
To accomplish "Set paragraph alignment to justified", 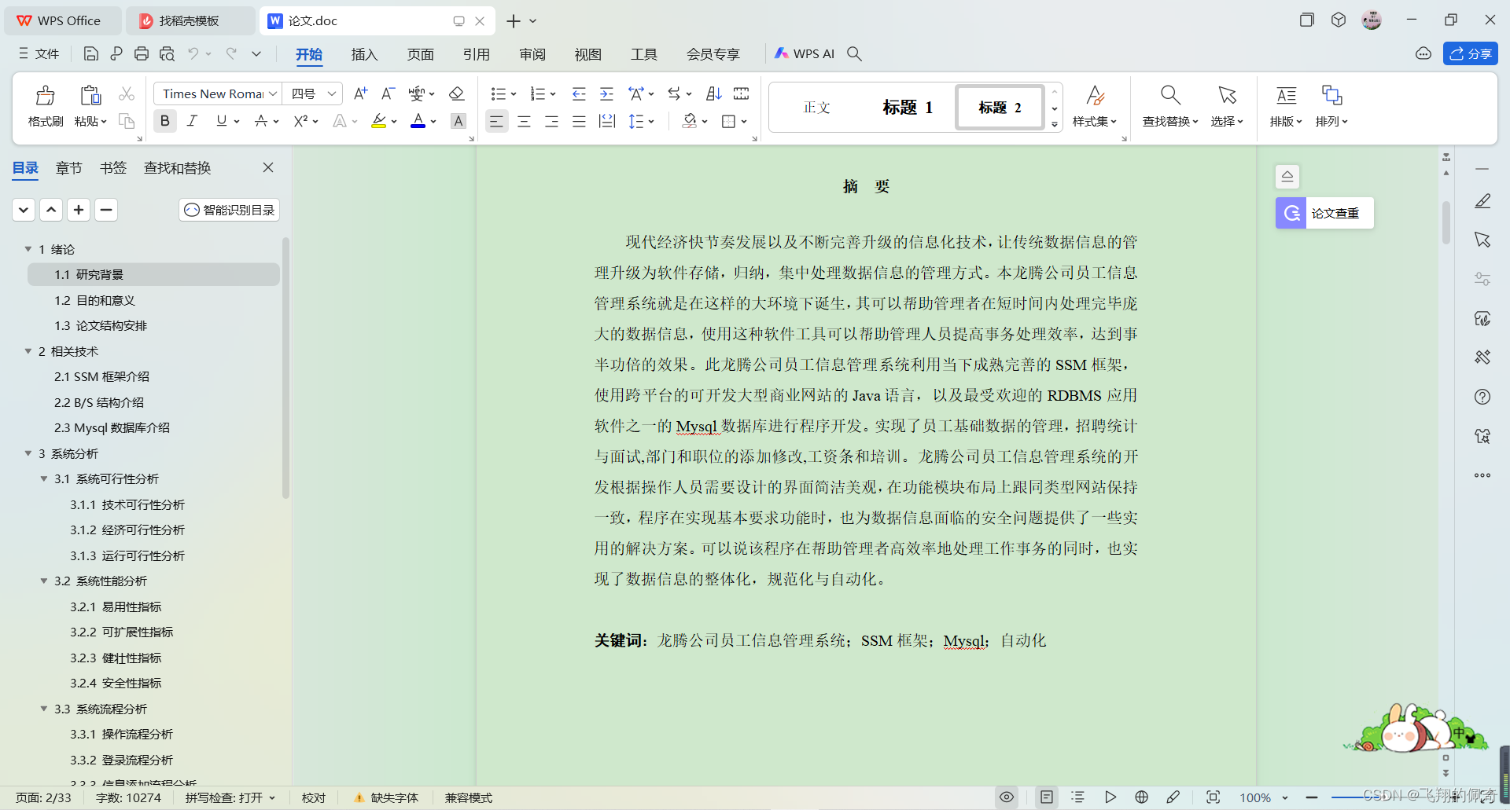I will [x=579, y=121].
